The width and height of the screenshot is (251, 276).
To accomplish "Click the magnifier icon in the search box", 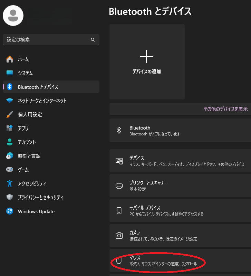I will (93, 40).
